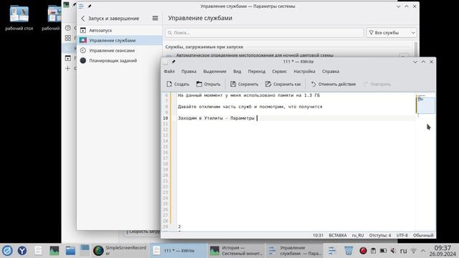The height and width of the screenshot is (258, 459).
Task: Open the file manager launcher in taskbar
Action: 70,251
